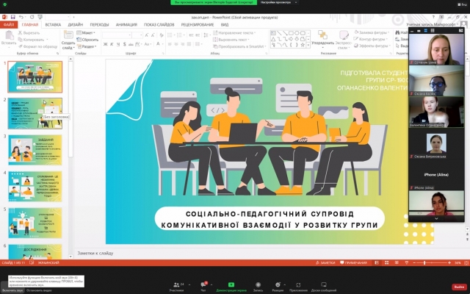Image resolution: width=470 pixels, height=294 pixels.
Task: Click red Leave (Выйти) meeting button
Action: tap(460, 287)
